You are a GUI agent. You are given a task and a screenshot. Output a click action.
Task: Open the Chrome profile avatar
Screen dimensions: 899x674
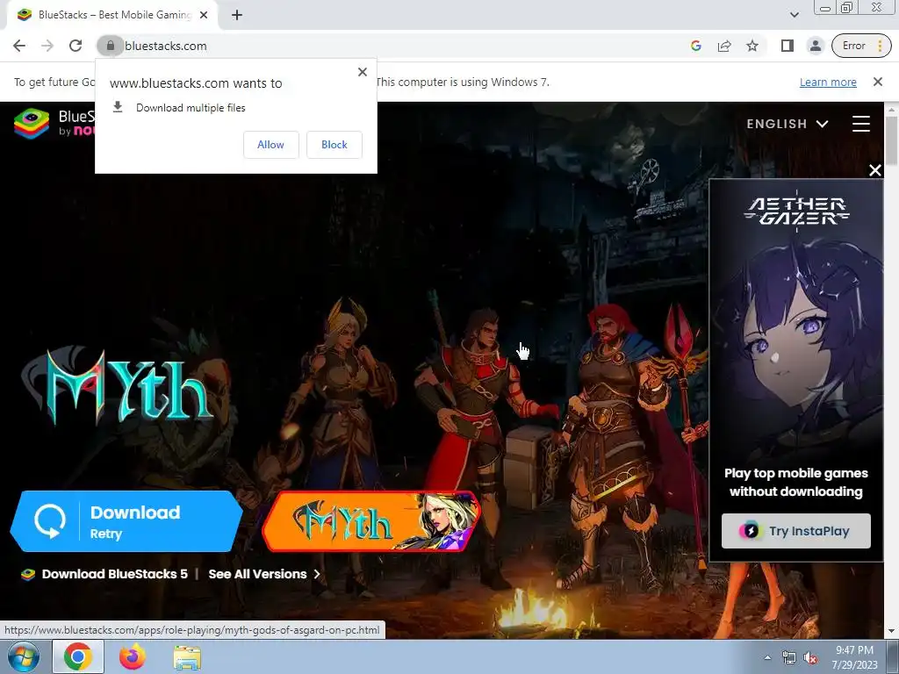pos(816,46)
